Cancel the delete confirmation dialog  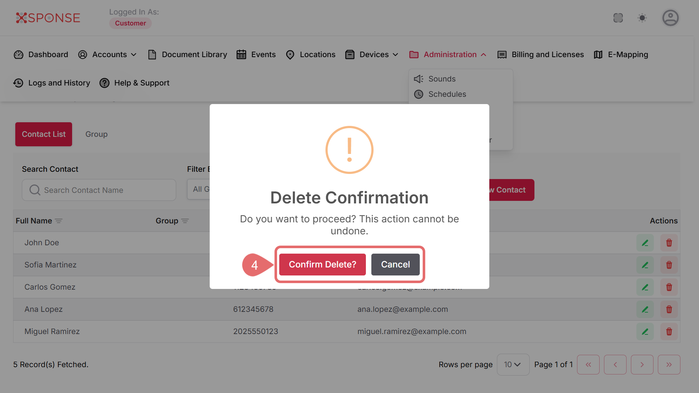pos(395,265)
